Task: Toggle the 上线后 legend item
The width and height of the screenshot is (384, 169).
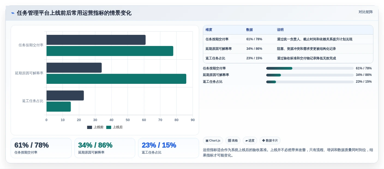Action: tap(114, 127)
